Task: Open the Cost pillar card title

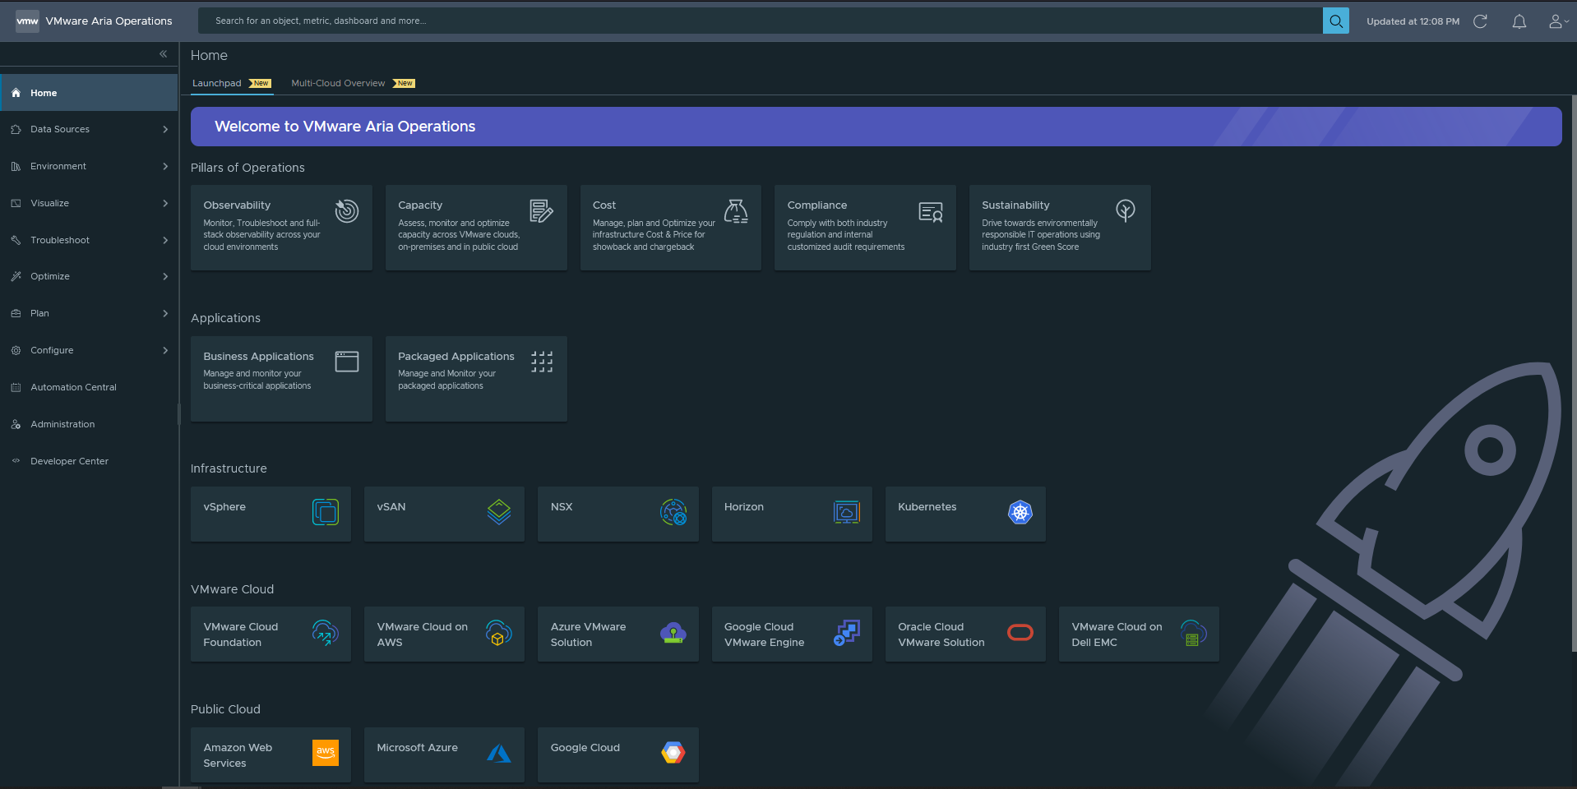Action: click(604, 205)
